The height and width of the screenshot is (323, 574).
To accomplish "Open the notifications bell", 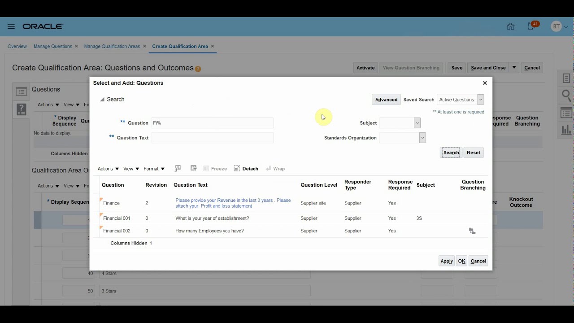I will point(532,26).
